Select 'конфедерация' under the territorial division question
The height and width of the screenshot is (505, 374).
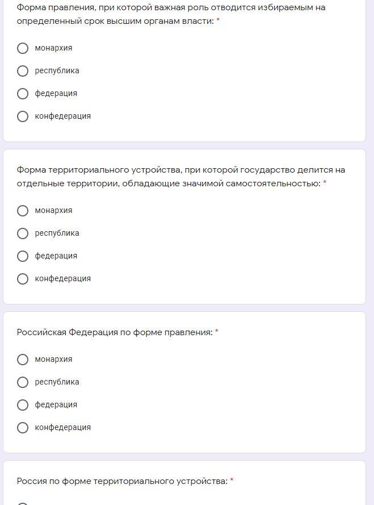coord(23,279)
